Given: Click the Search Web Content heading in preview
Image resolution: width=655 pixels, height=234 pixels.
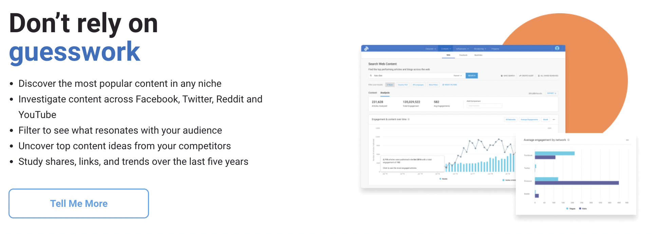Looking at the screenshot, I should pos(382,64).
